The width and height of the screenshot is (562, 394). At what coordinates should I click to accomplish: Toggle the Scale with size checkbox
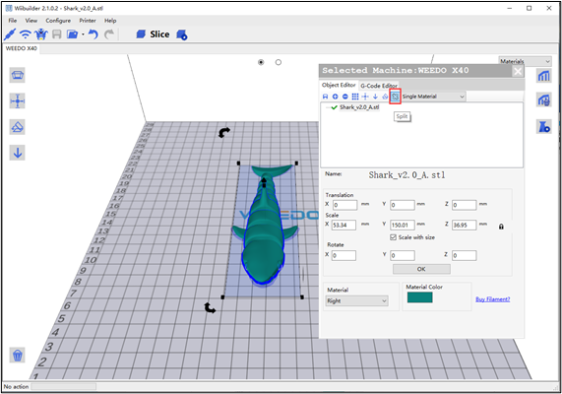pyautogui.click(x=393, y=237)
